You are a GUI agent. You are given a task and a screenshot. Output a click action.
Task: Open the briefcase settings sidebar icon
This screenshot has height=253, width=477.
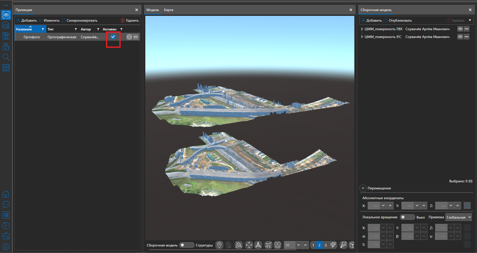[6, 236]
